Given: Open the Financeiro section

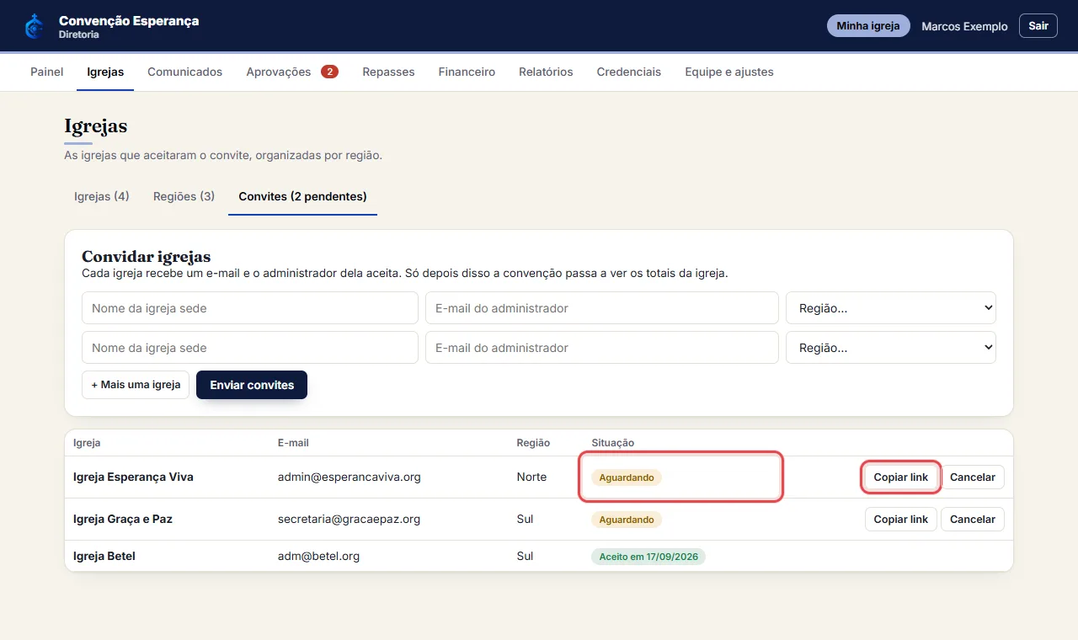Looking at the screenshot, I should pyautogui.click(x=467, y=72).
